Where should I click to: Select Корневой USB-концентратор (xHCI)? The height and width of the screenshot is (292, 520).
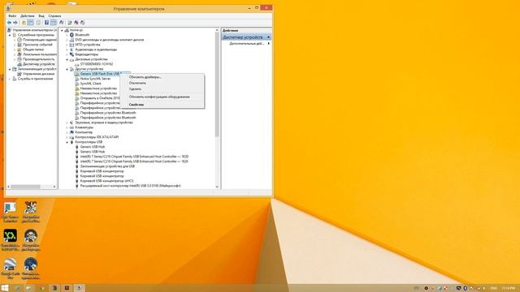point(106,181)
